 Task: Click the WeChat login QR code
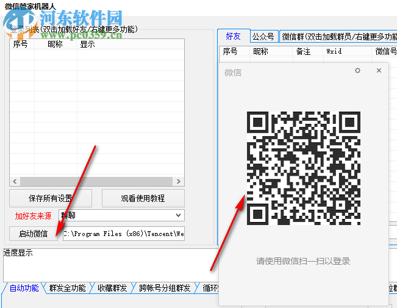[x=304, y=168]
